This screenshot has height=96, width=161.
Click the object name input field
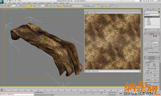(x=151, y=12)
